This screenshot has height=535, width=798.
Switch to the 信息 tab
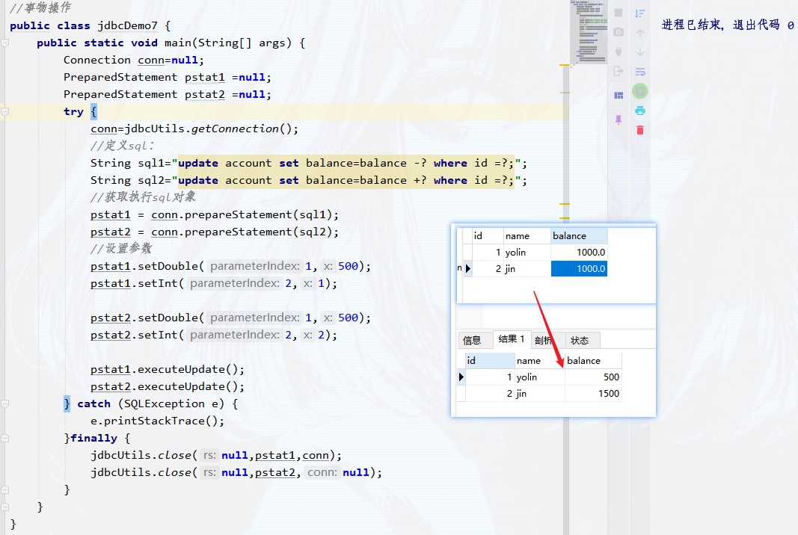(x=472, y=341)
